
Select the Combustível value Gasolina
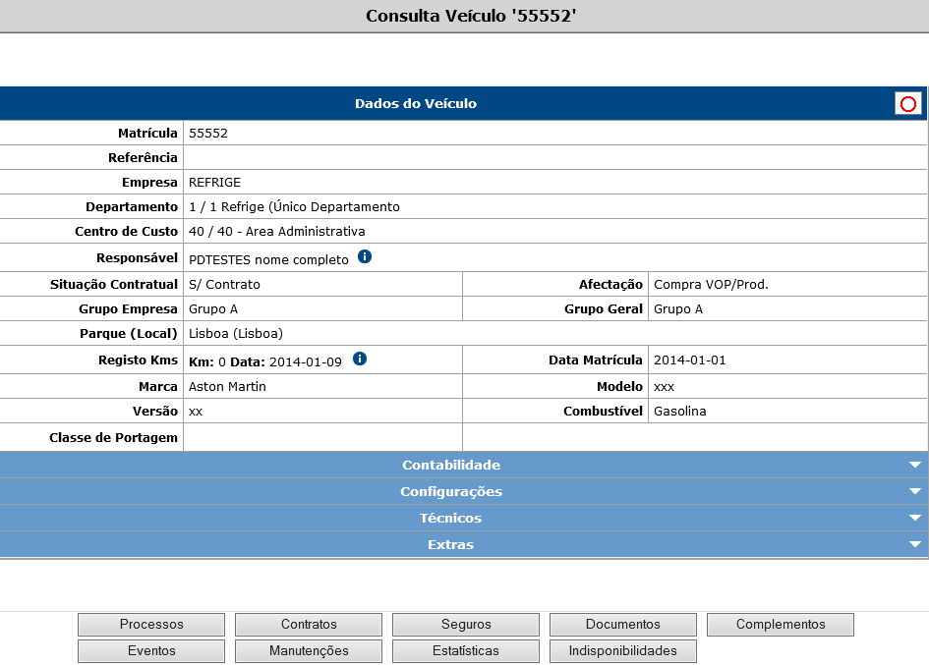tap(679, 411)
